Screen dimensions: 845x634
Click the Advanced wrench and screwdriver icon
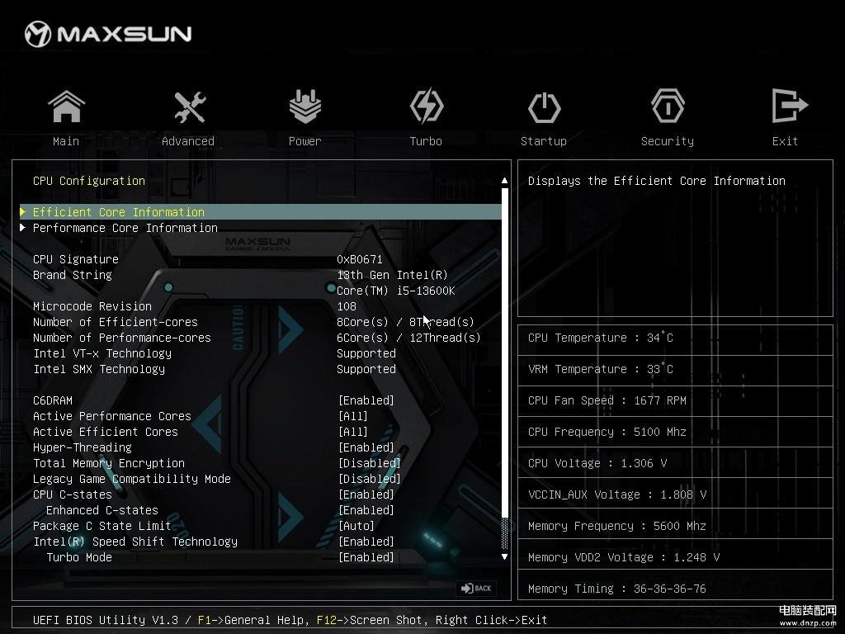pos(190,106)
